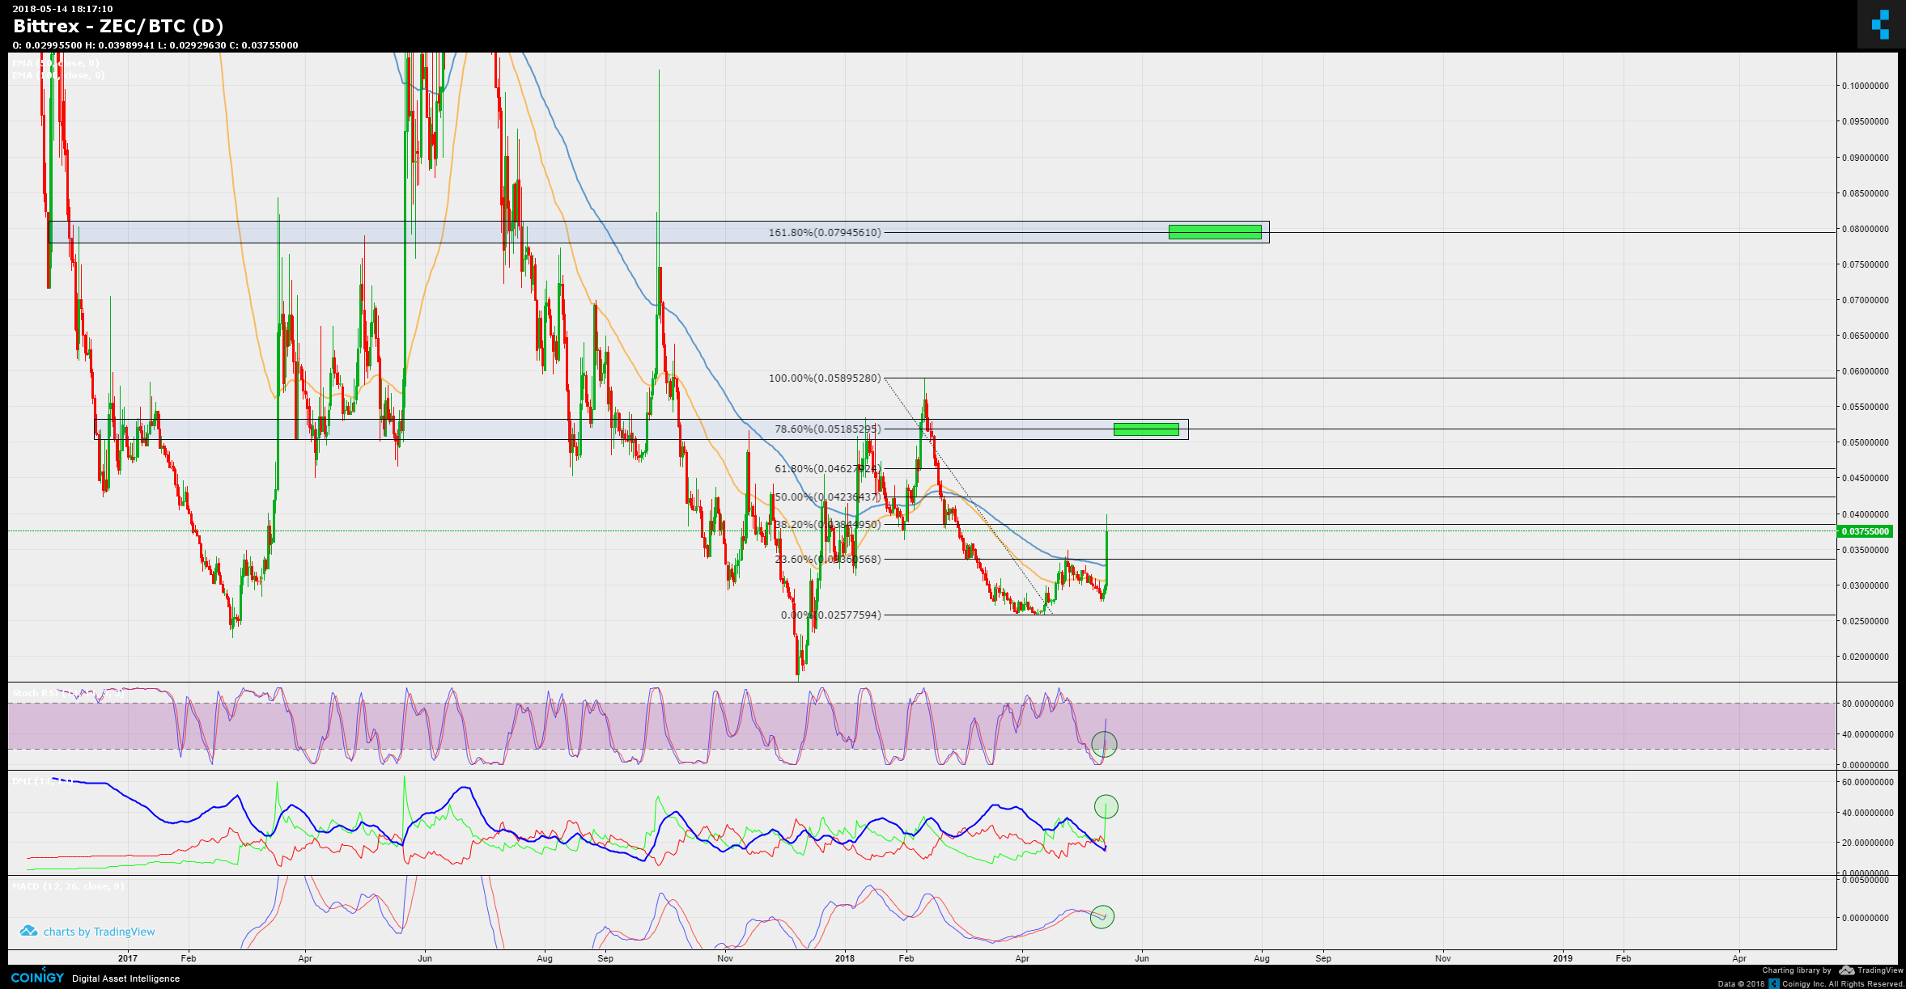The height and width of the screenshot is (989, 1906).
Task: Click the '100.00%(0.05895280)' Fibonacci label
Action: pos(825,378)
